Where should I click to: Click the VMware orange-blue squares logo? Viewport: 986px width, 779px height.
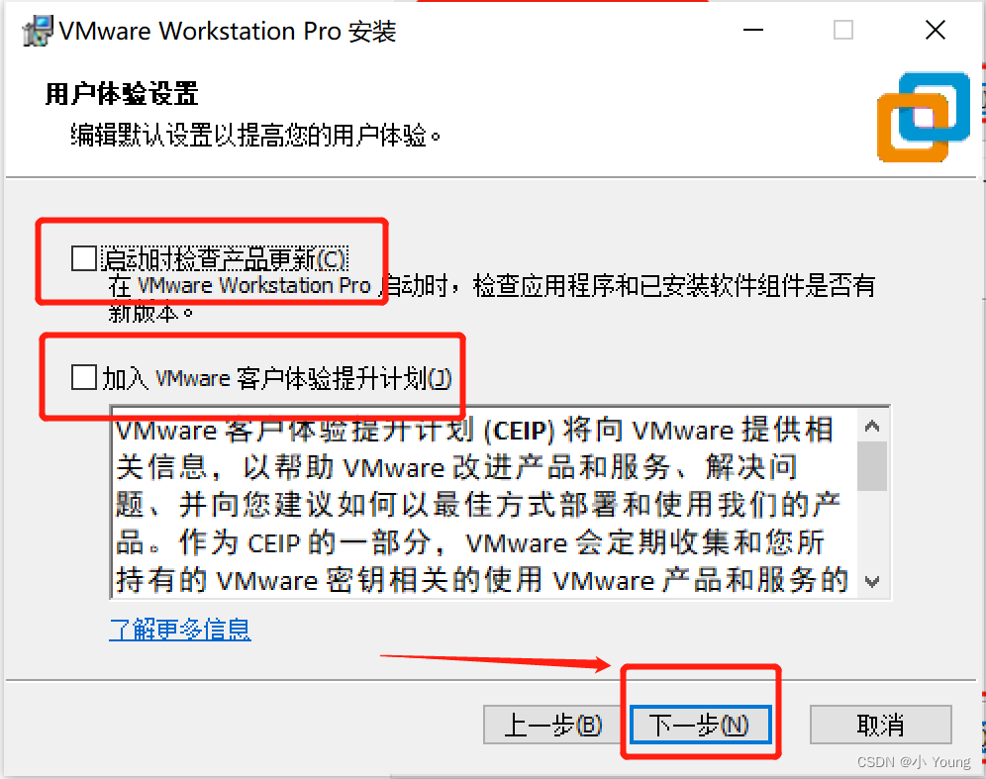[x=924, y=117]
